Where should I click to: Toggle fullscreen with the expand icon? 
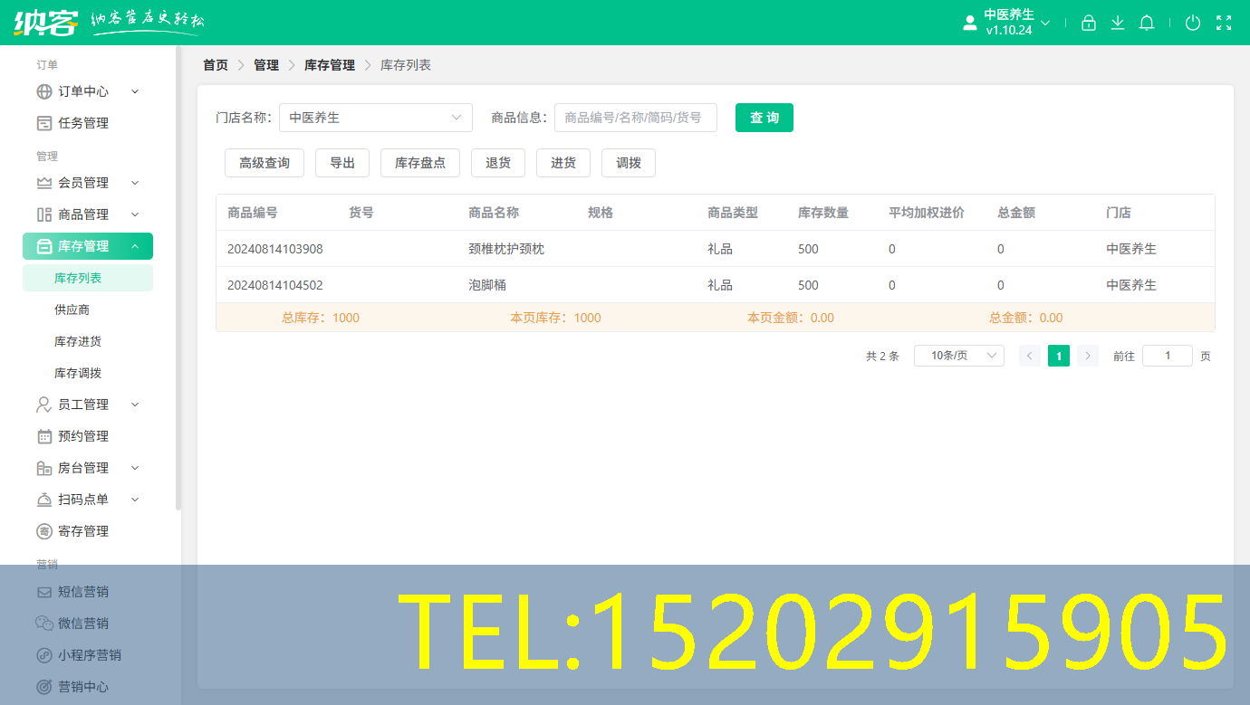click(1224, 23)
